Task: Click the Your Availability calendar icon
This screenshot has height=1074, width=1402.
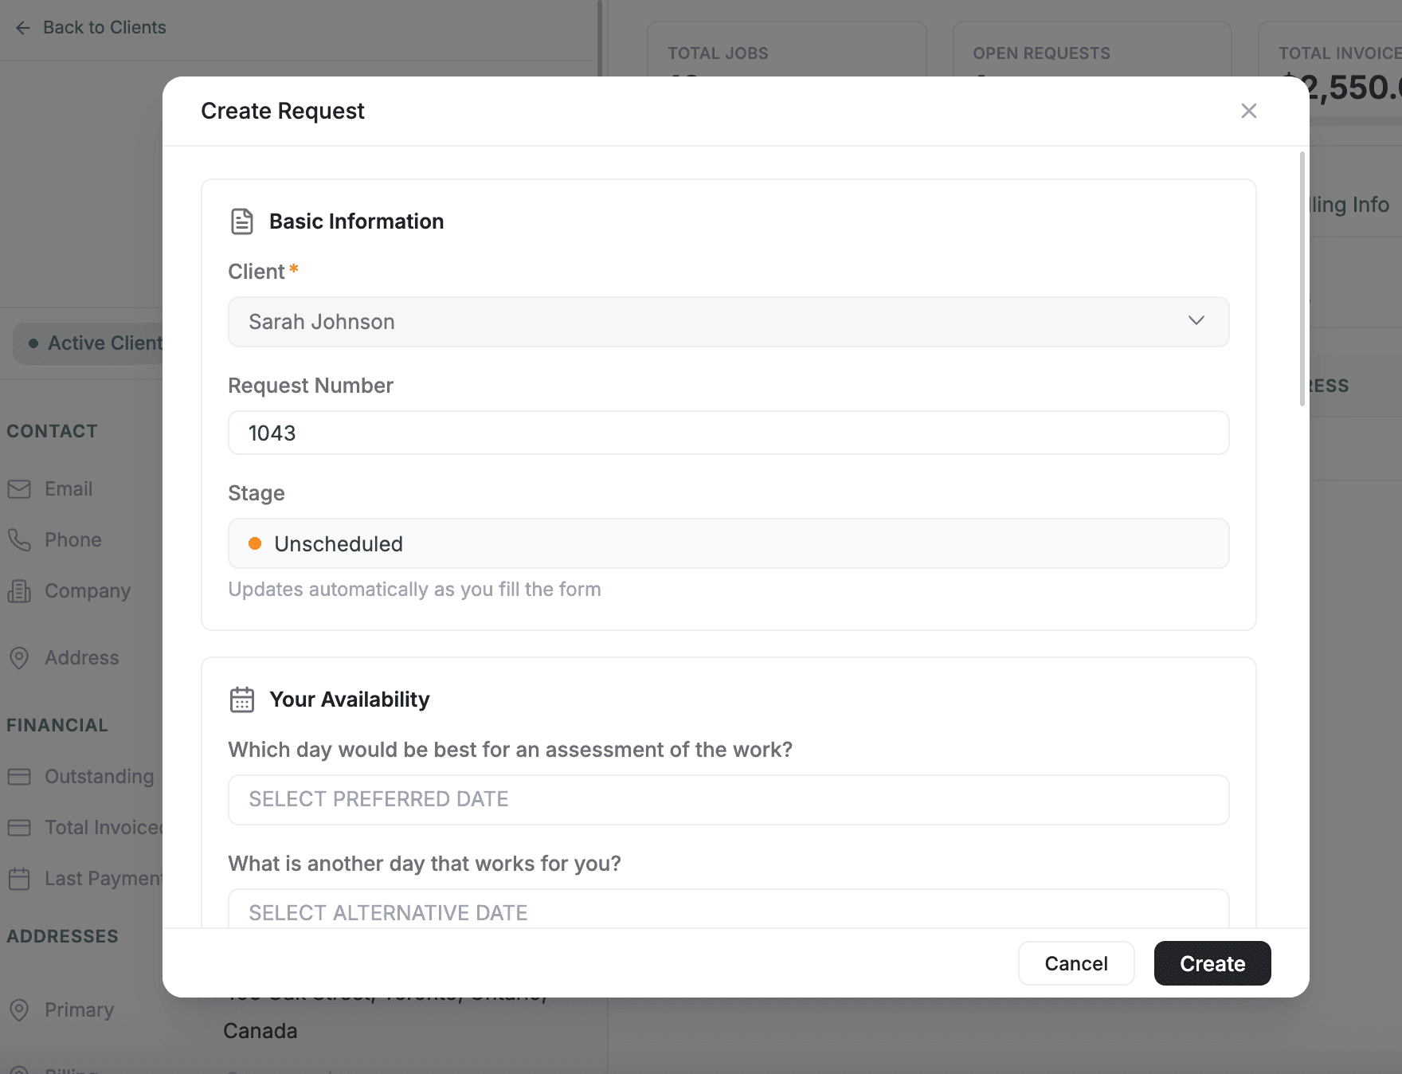Action: pos(241,699)
